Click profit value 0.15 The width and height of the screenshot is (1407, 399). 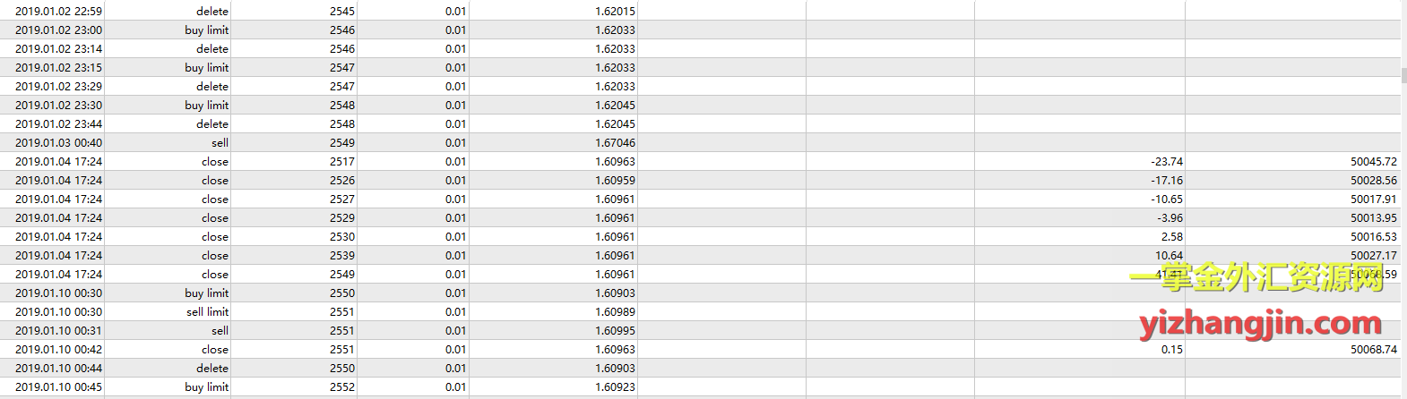[1172, 350]
